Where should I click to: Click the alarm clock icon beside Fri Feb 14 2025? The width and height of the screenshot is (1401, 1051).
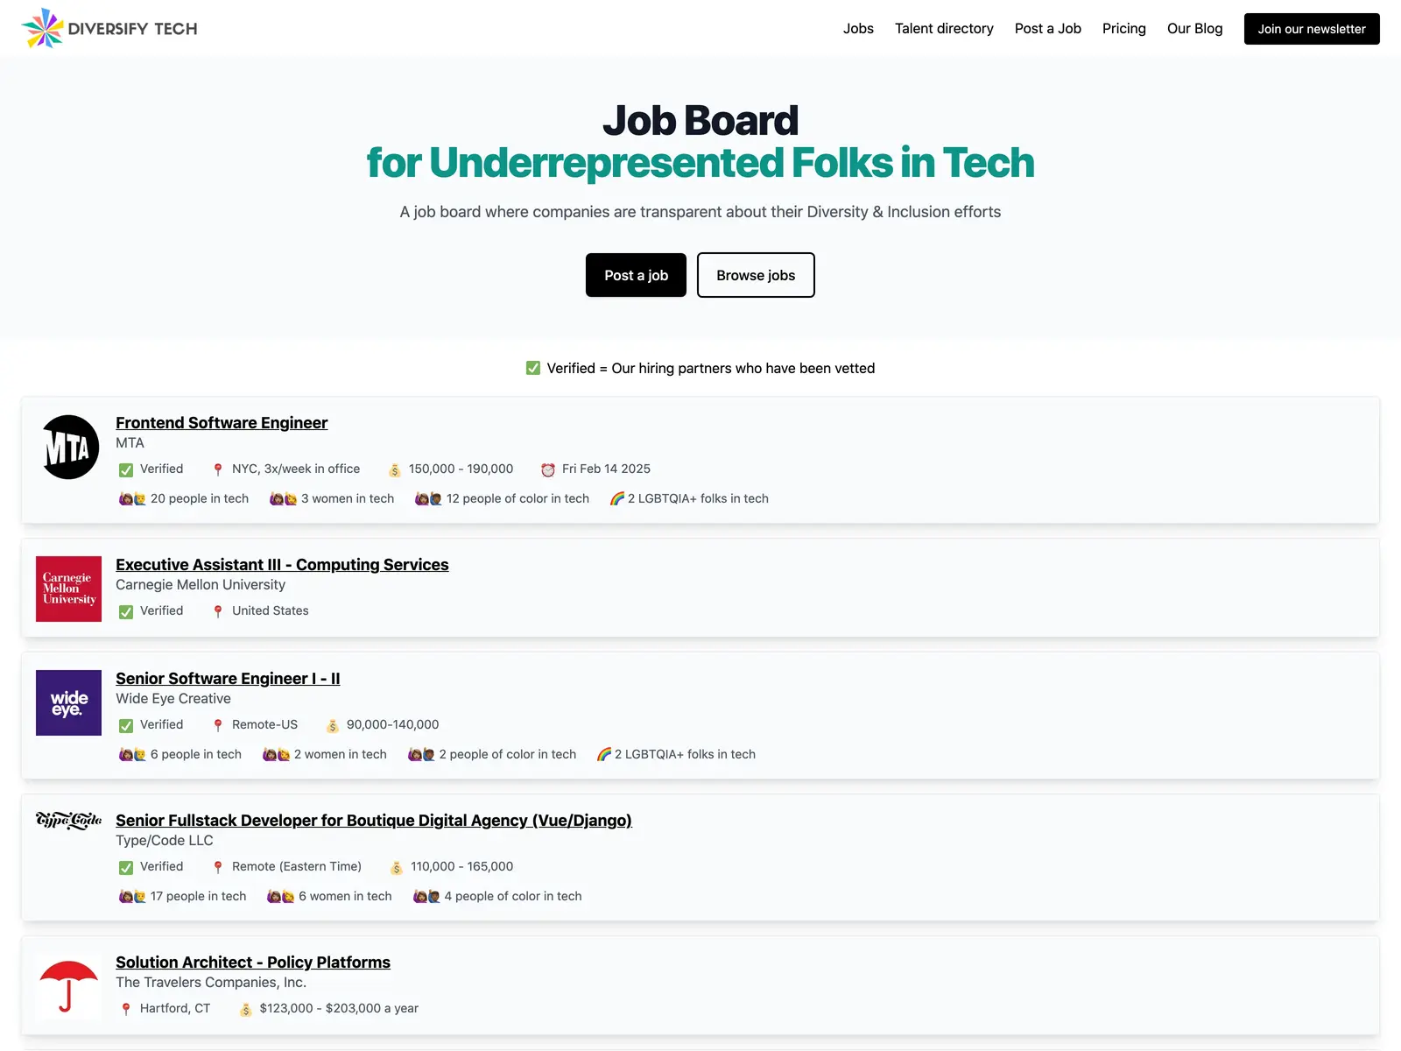pyautogui.click(x=548, y=469)
